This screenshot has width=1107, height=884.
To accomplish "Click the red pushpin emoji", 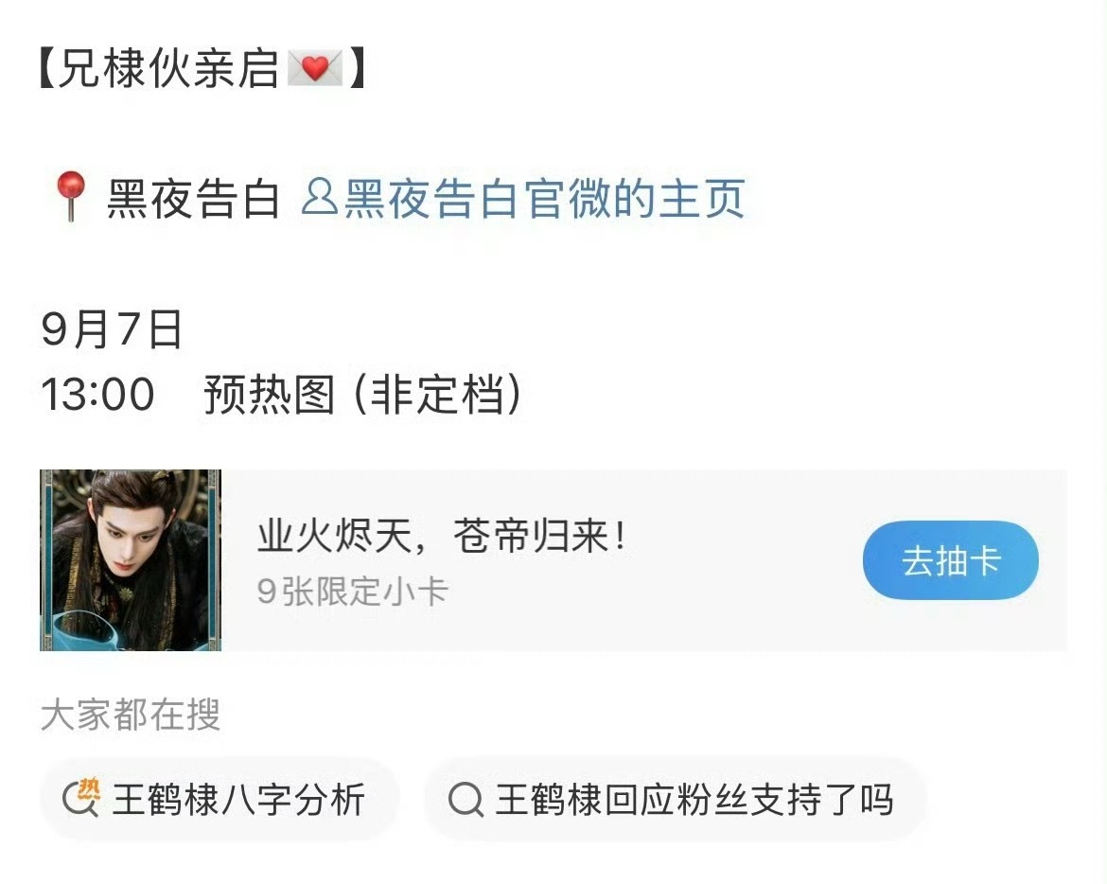I will tap(70, 196).
